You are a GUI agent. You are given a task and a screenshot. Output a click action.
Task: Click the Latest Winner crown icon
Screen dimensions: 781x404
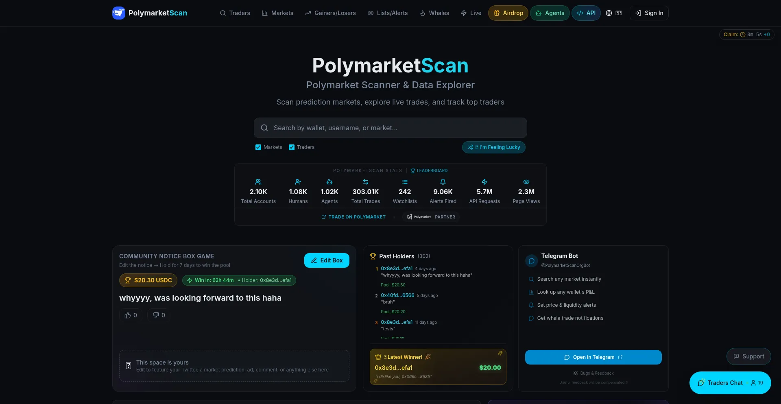pos(378,357)
